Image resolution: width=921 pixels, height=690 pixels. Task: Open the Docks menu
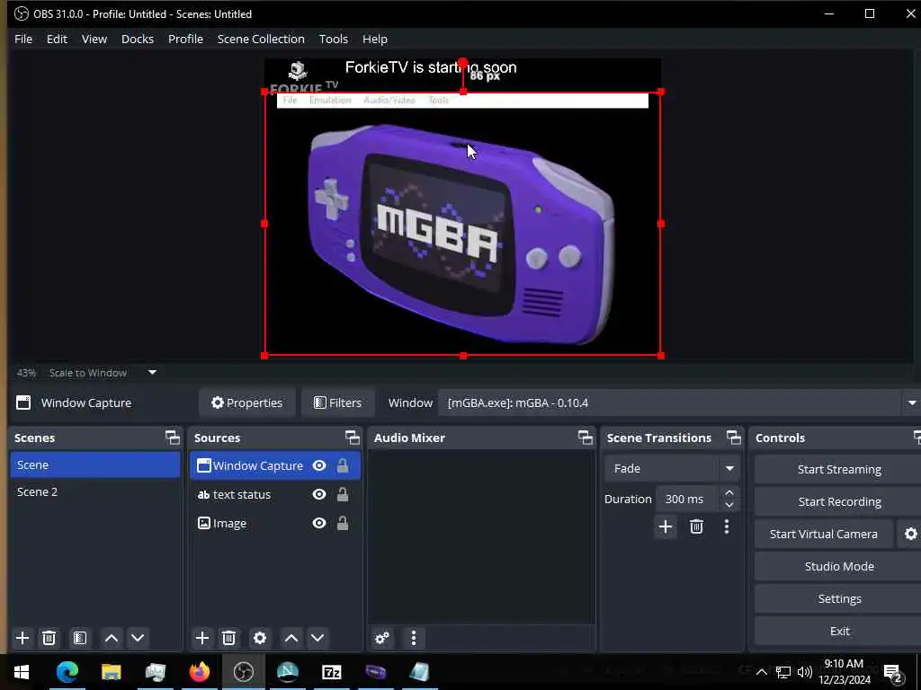click(x=138, y=39)
